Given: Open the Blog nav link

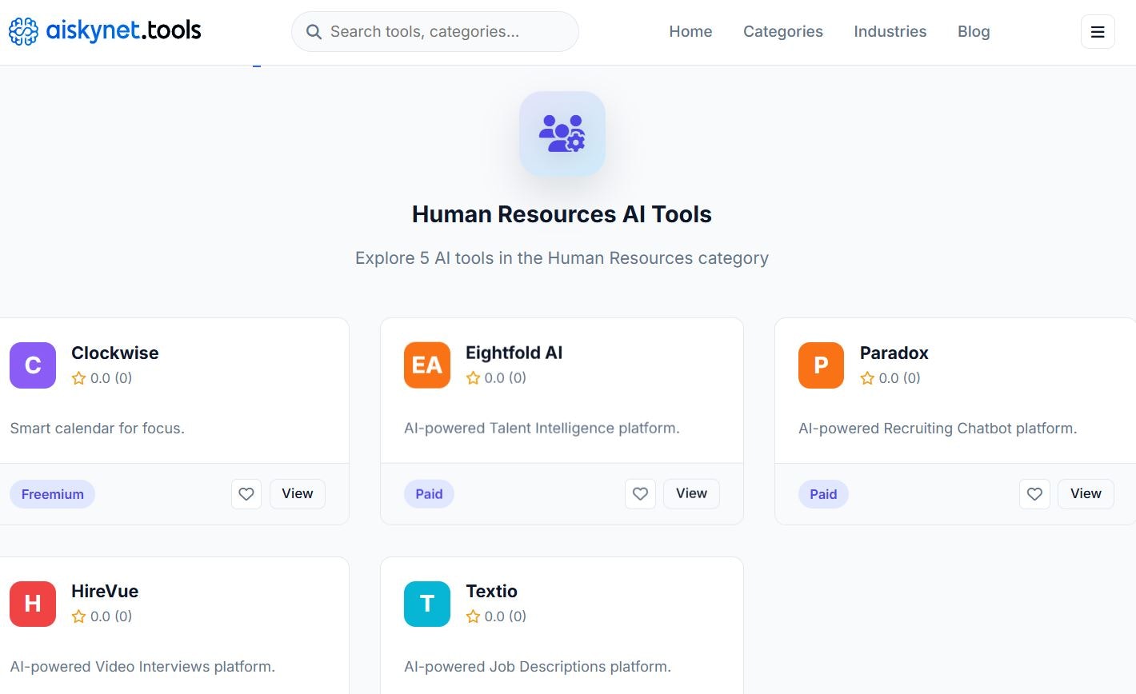Looking at the screenshot, I should [x=974, y=32].
